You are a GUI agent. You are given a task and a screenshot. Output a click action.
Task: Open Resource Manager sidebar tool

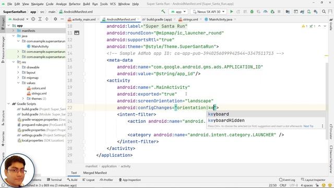[3, 50]
